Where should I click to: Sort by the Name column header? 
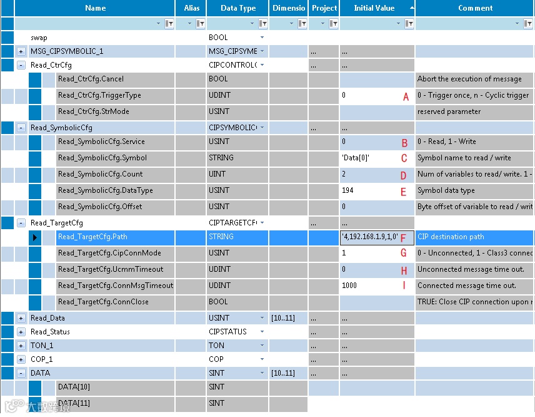(95, 8)
